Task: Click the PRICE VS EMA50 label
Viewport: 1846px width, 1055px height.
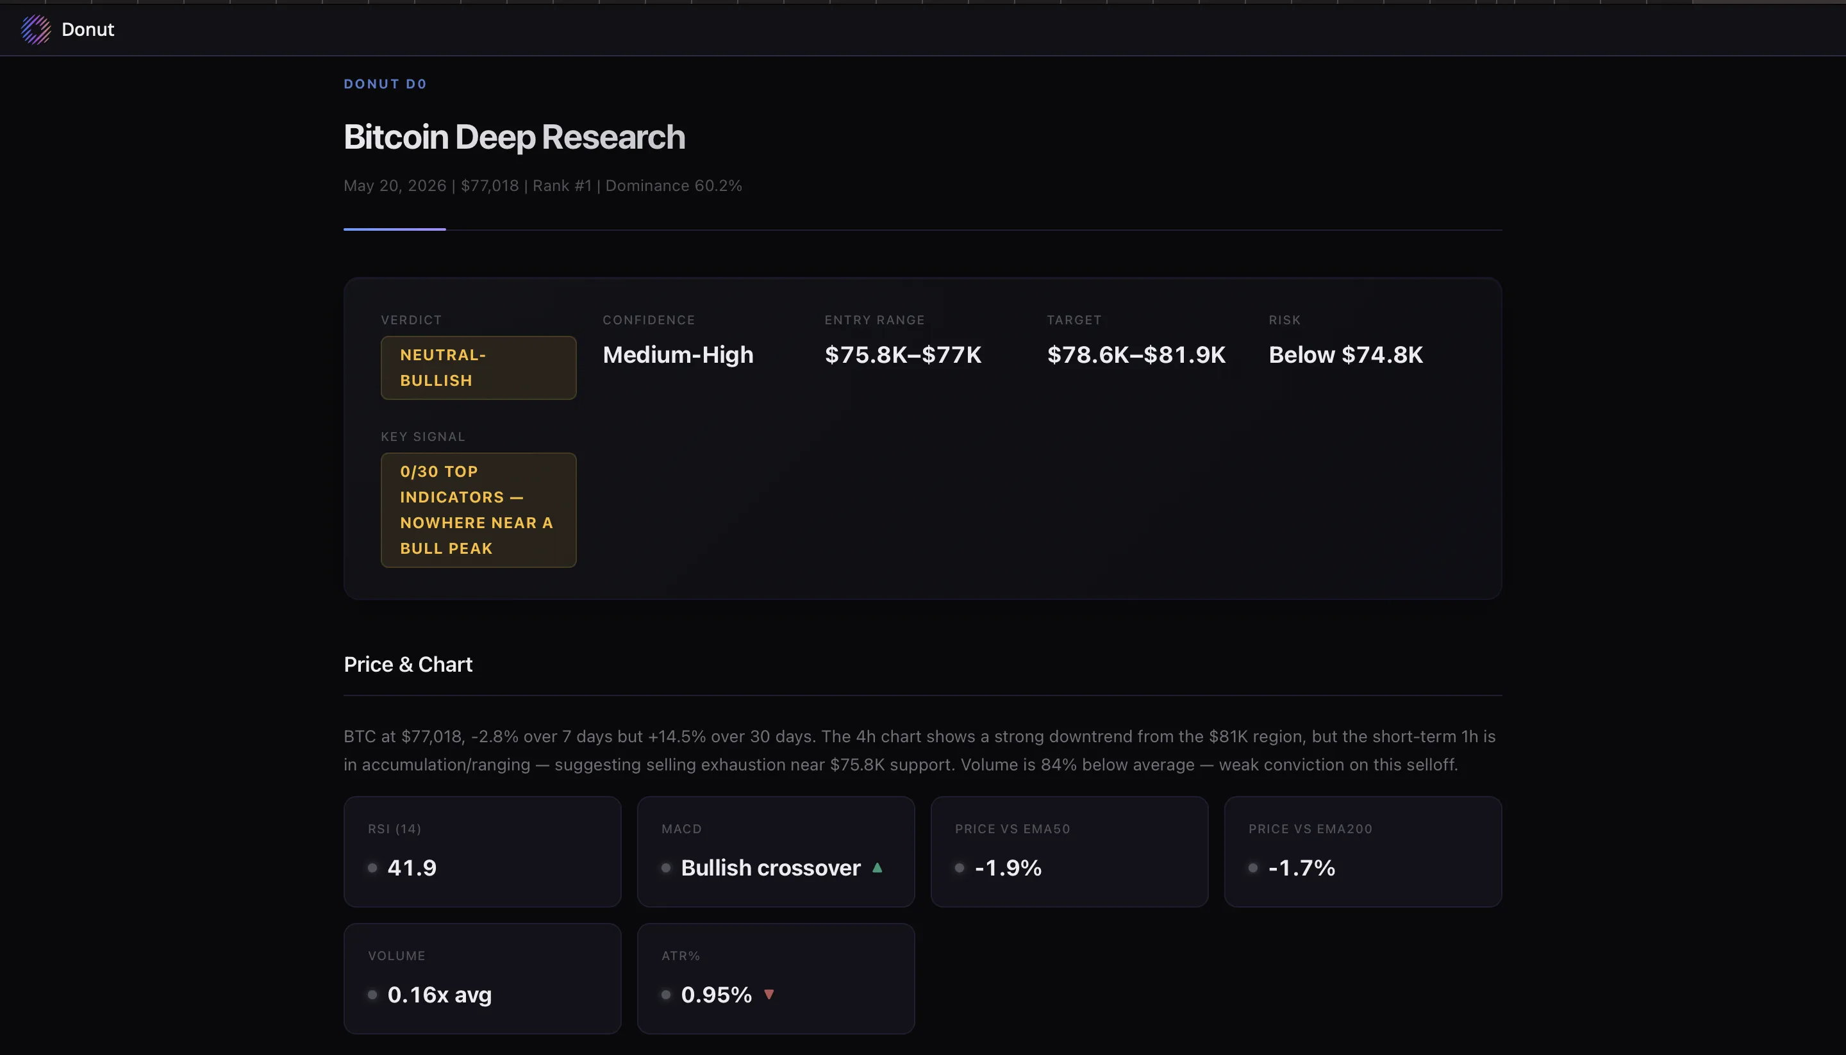Action: 1013,829
